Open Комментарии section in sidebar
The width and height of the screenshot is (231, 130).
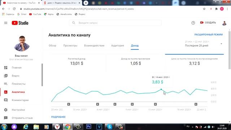[21, 100]
